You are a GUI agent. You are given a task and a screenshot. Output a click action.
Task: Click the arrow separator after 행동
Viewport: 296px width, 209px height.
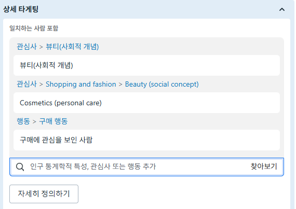[x=34, y=121]
